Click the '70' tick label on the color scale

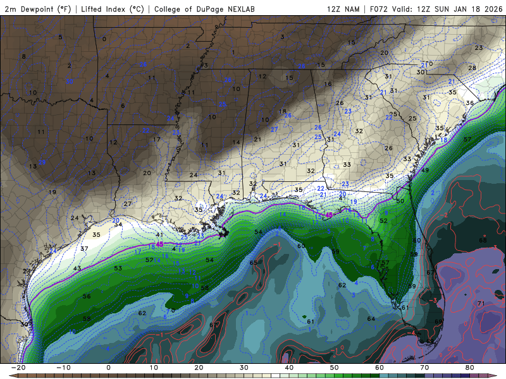click(x=424, y=368)
